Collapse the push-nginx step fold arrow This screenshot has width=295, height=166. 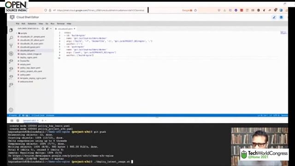pos(65,47)
